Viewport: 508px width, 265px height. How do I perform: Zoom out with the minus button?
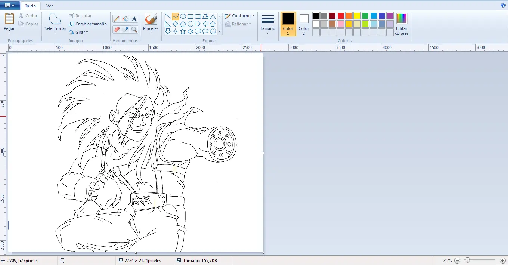pos(457,260)
